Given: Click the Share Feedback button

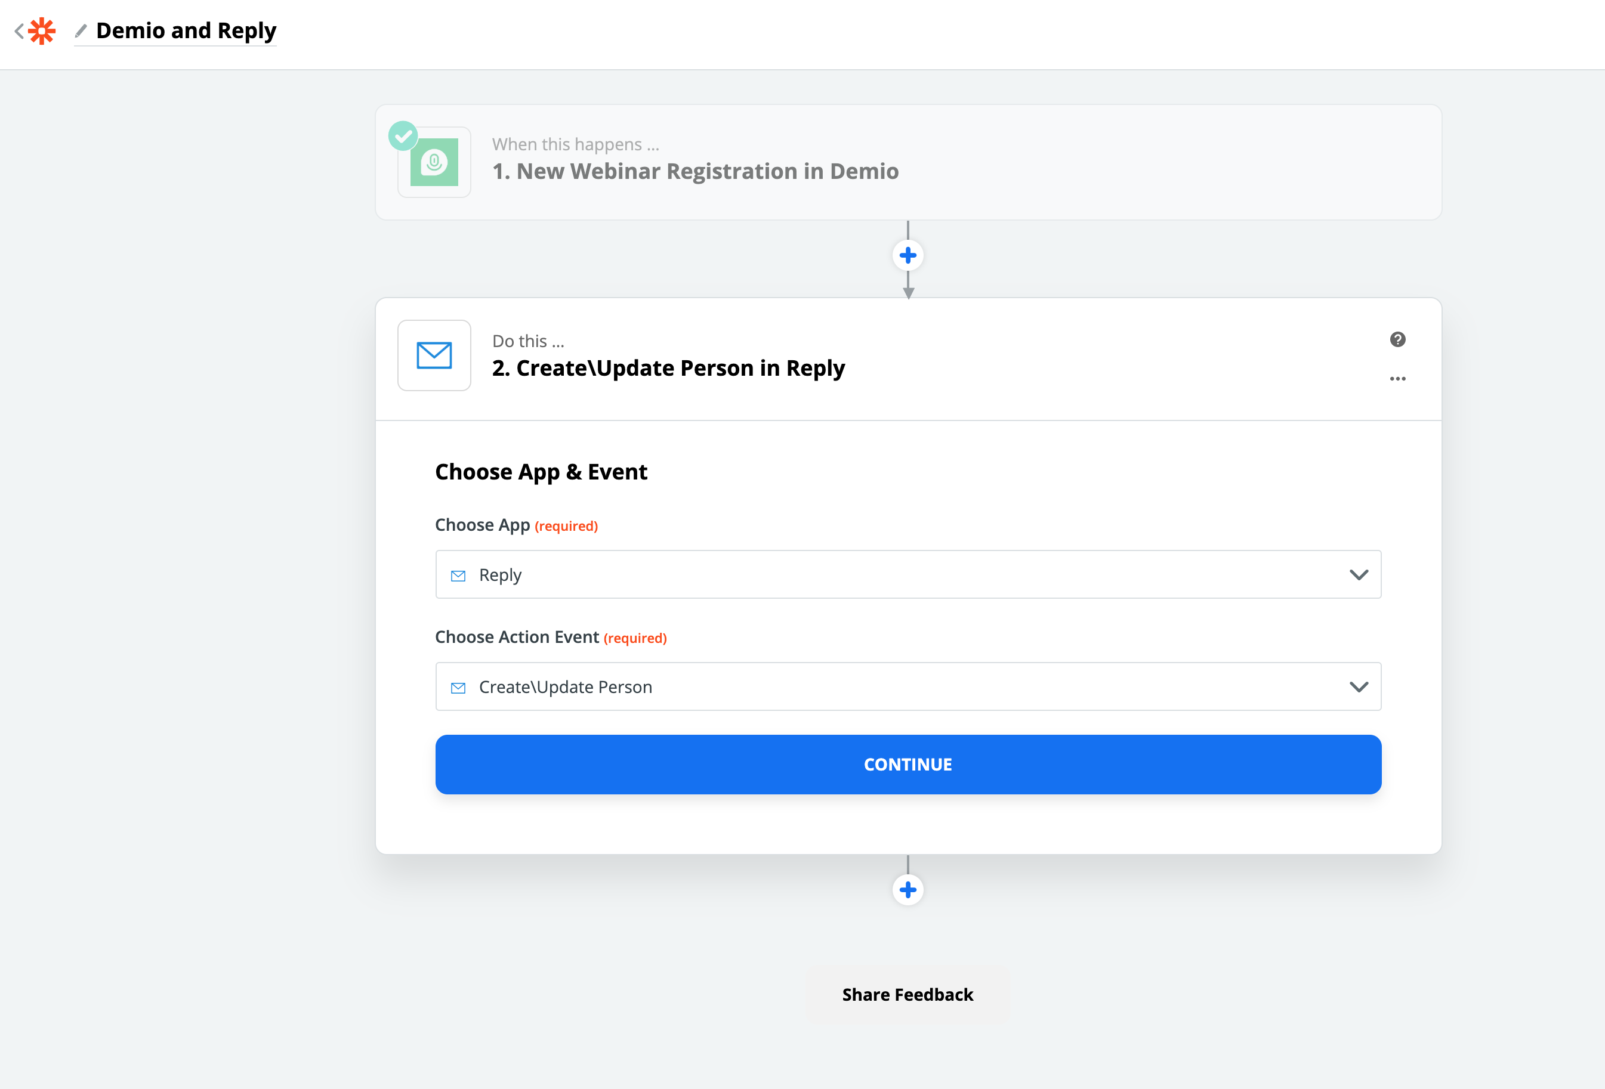Looking at the screenshot, I should tap(908, 994).
